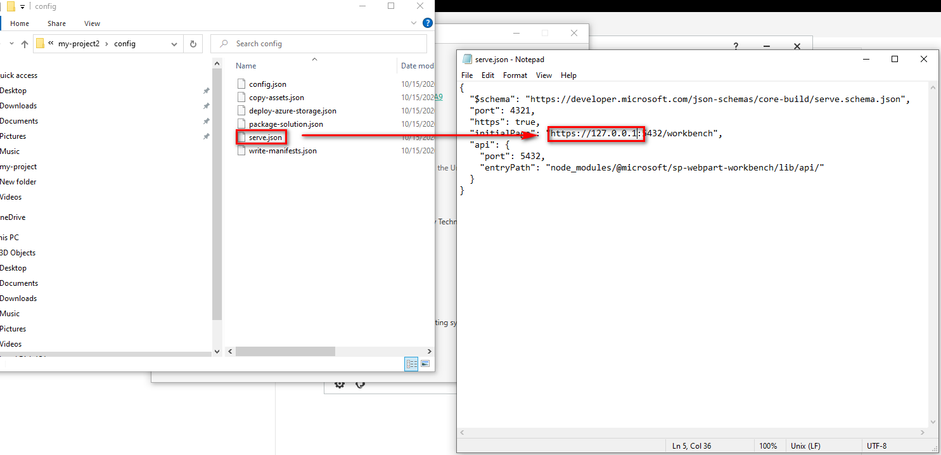Open the quick access toolbar customize dropdown
This screenshot has width=941, height=455.
tap(23, 6)
